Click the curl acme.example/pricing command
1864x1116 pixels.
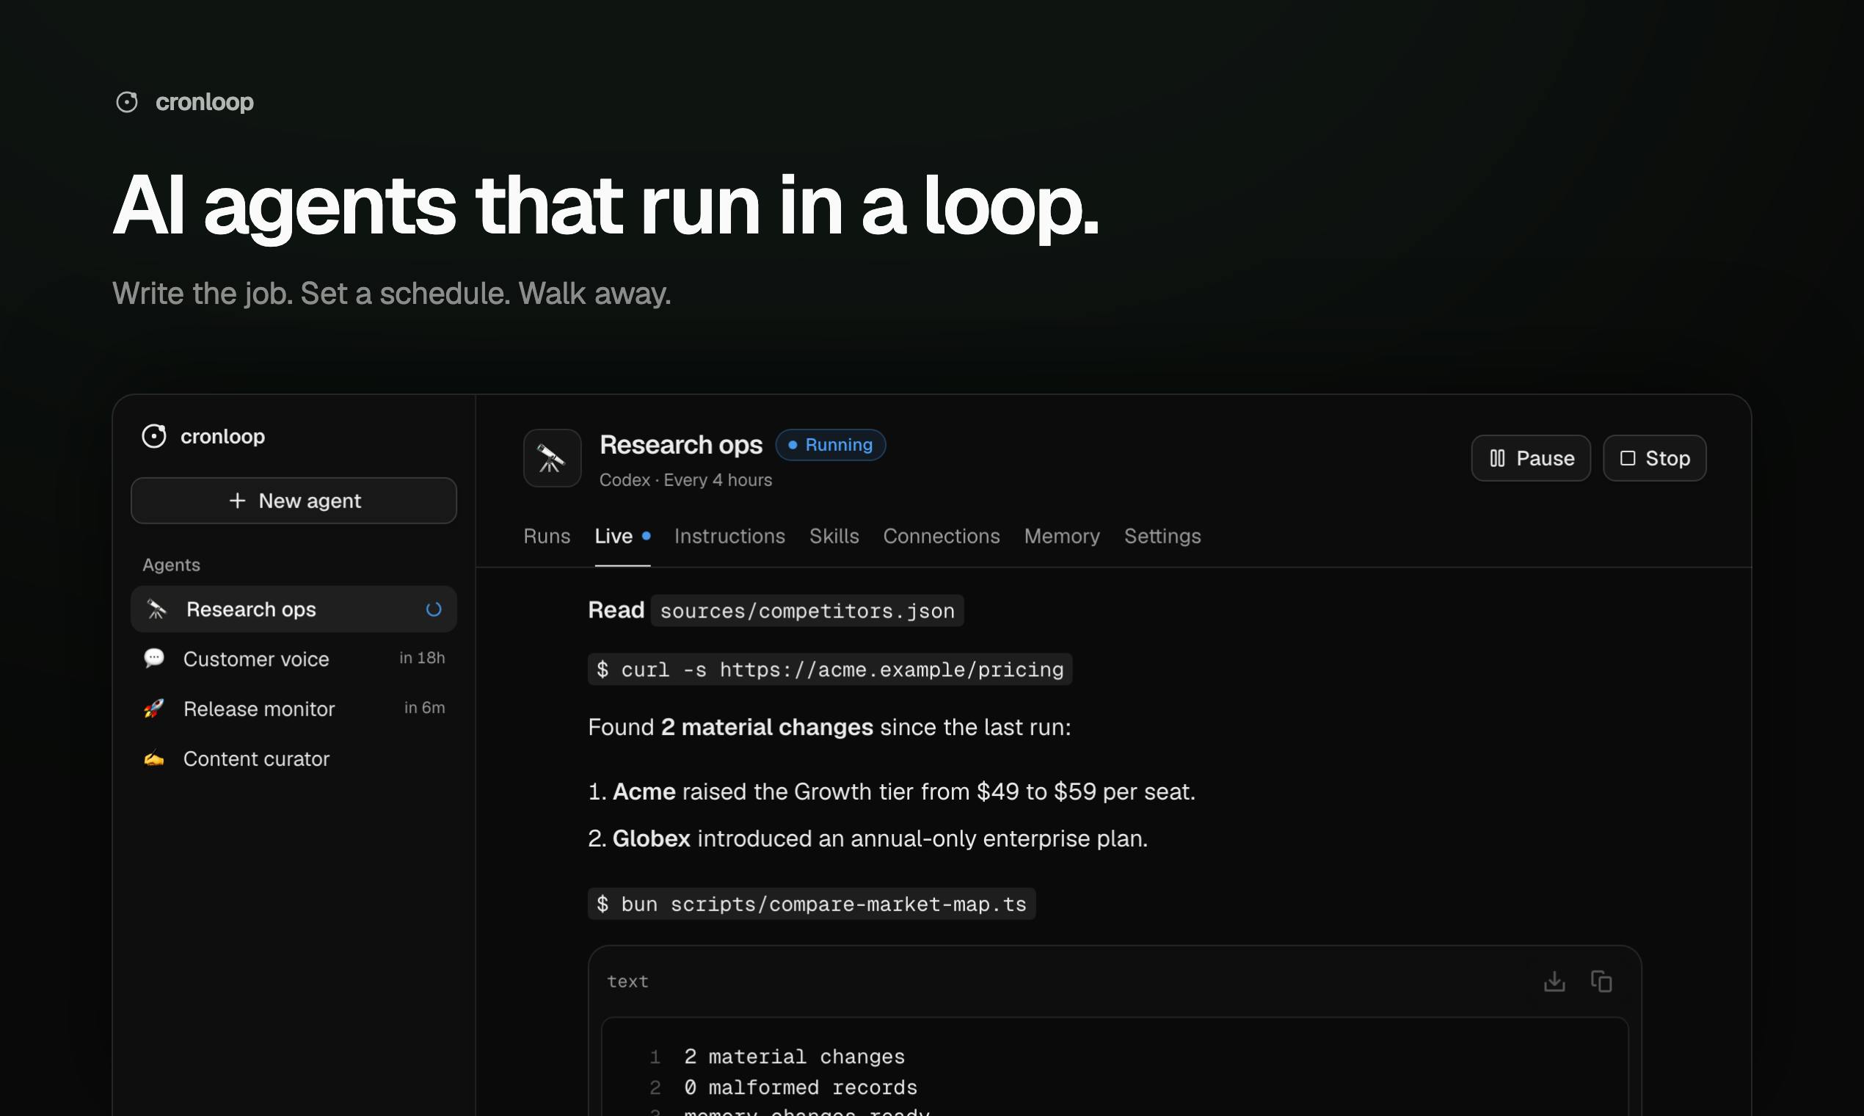point(830,670)
